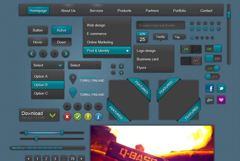Click the single-handle slider thumb
Image resolution: width=240 pixels, height=161 pixels.
click(x=36, y=139)
